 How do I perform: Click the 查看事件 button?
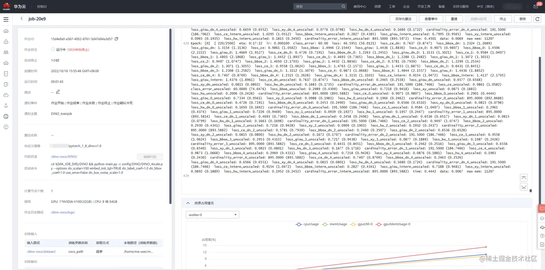pyautogui.click(x=431, y=19)
